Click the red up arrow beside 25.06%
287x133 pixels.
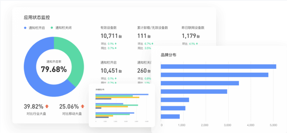(83, 106)
